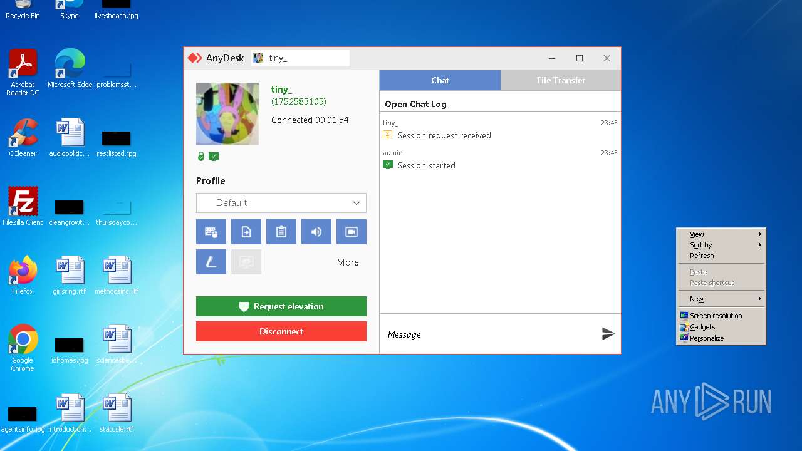The image size is (802, 451).
Task: Open Personalize from context menu
Action: point(721,338)
